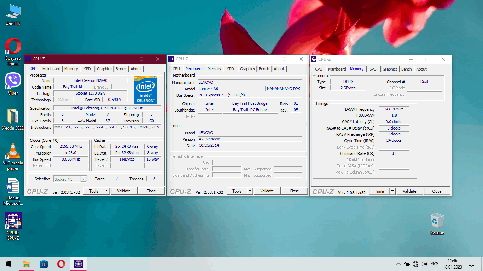Screen dimensions: 483x271
Task: Minimize the right CPU-Z Memory window
Action: [411, 59]
